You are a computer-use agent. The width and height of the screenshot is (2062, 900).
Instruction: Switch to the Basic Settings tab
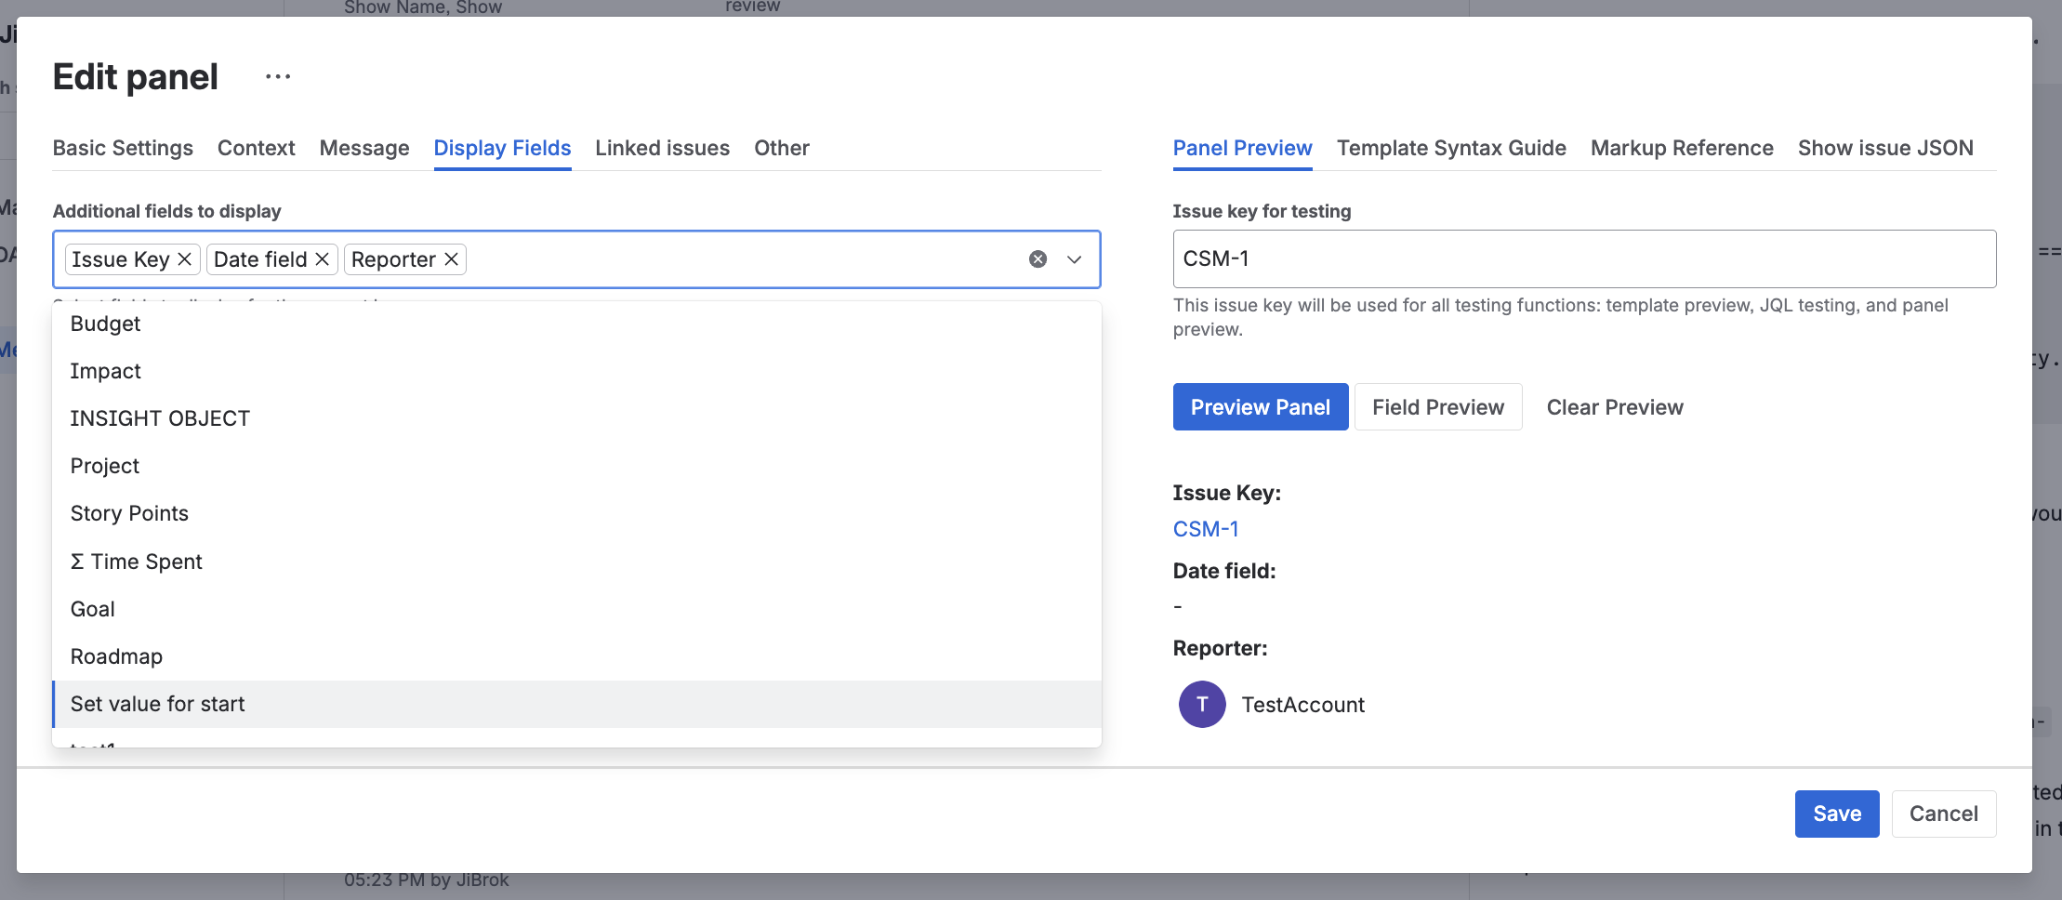pyautogui.click(x=122, y=148)
